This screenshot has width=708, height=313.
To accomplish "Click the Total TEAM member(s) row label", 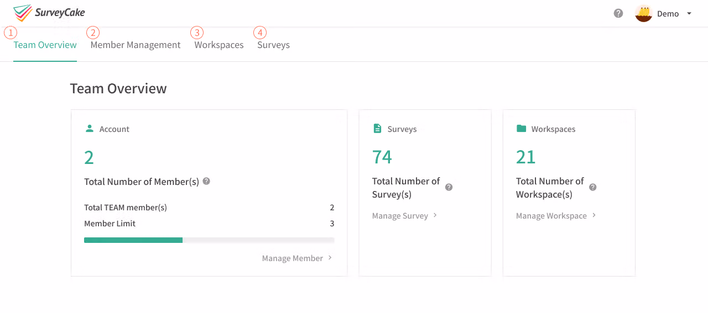I will [x=126, y=208].
